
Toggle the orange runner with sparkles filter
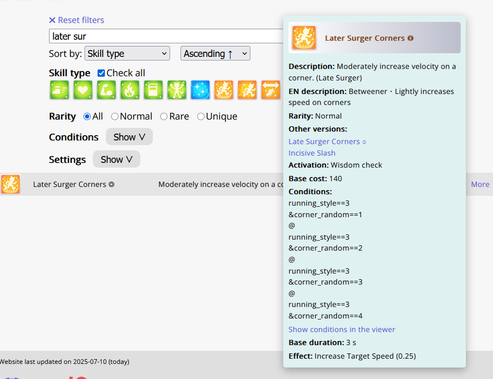click(247, 90)
